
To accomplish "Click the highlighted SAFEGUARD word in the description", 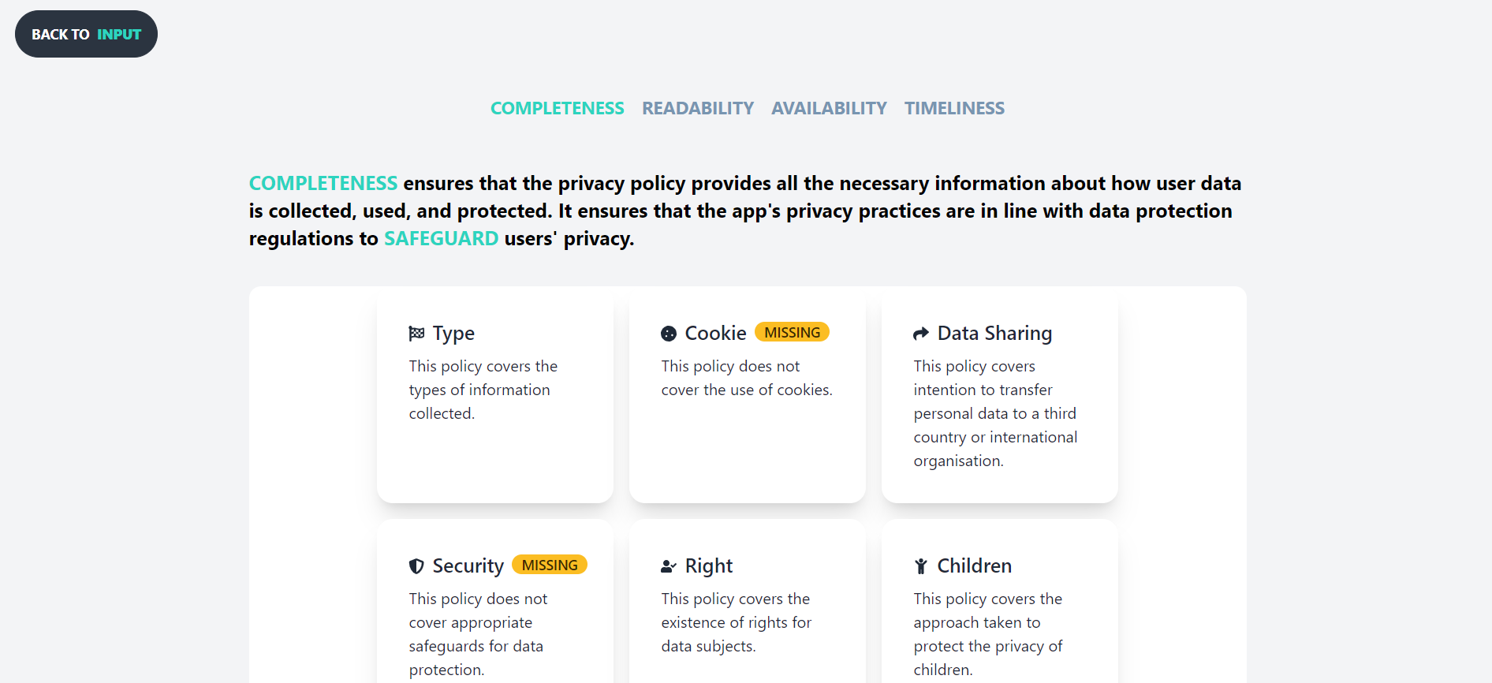I will click(441, 238).
